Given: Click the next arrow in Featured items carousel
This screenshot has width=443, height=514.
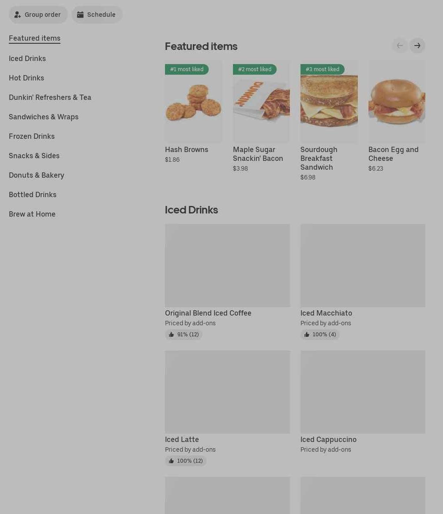Looking at the screenshot, I should (417, 46).
